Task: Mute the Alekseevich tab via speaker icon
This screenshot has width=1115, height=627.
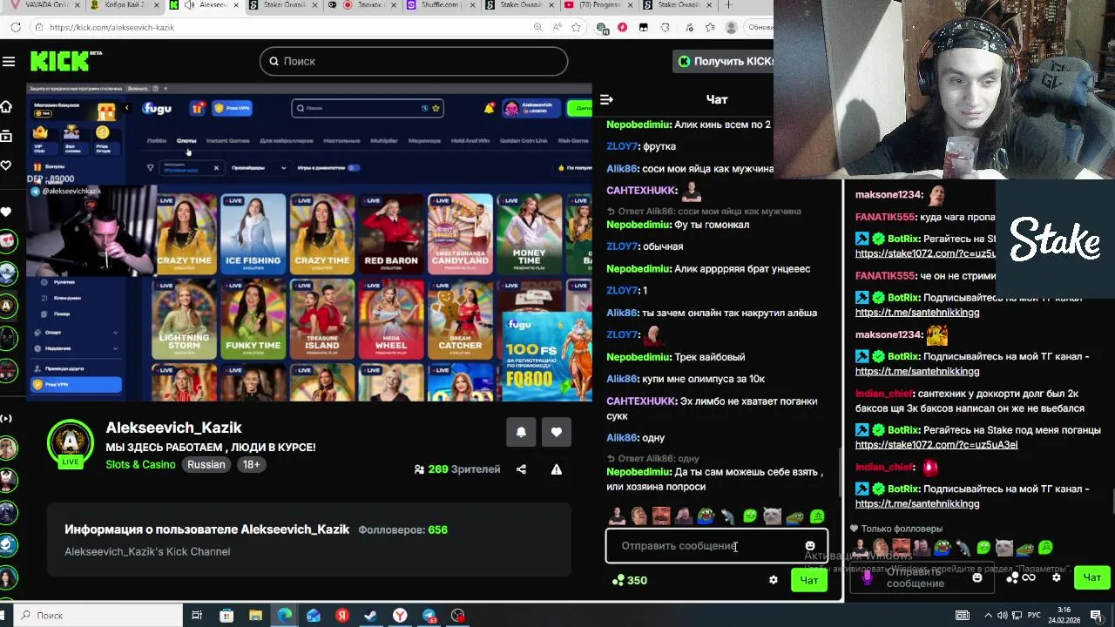Action: click(x=189, y=5)
